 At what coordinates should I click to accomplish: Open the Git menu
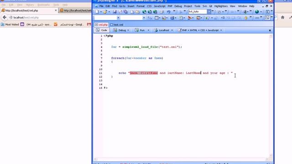(210, 6)
